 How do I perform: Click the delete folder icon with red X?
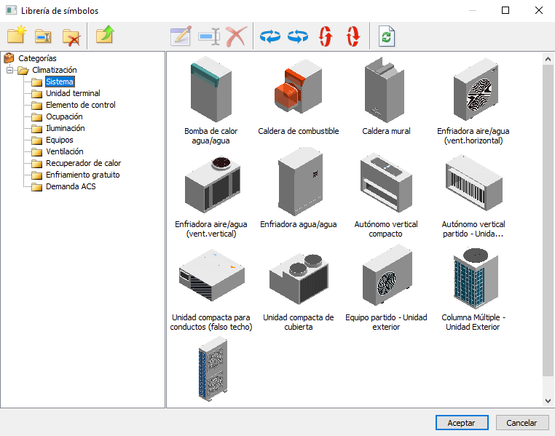coord(71,37)
